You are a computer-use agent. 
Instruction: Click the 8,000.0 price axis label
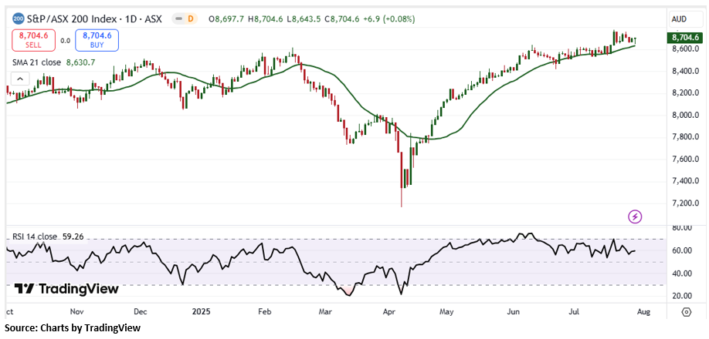pos(685,115)
